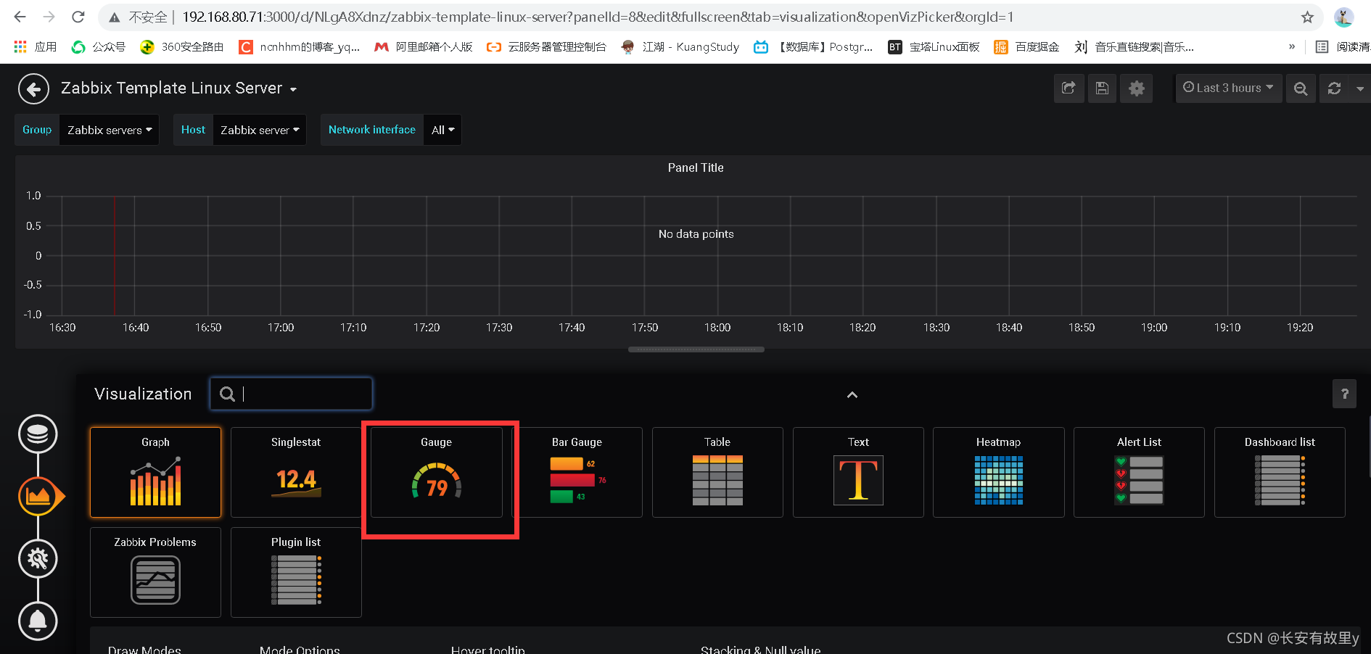Viewport: 1371px width, 654px height.
Task: Open the Alert bell tab icon
Action: pos(38,621)
